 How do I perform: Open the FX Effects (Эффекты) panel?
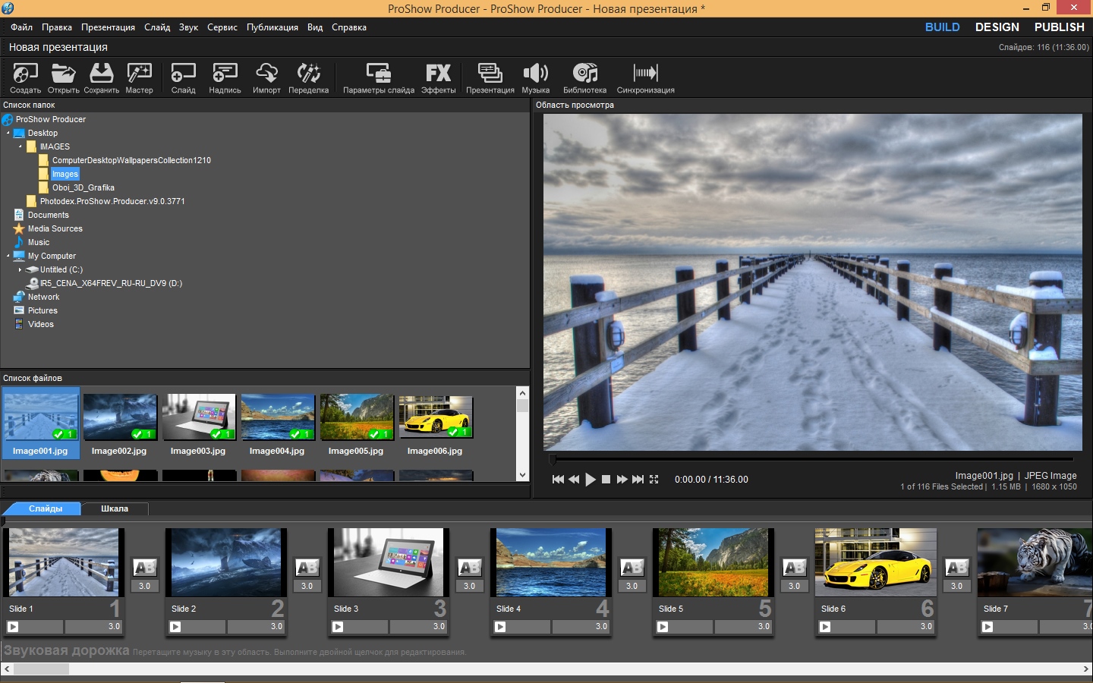pos(438,74)
